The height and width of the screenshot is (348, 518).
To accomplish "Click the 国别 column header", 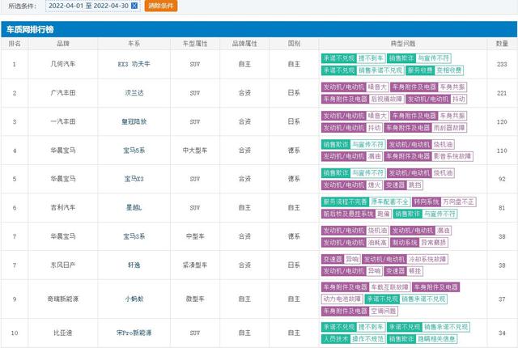I will tap(294, 44).
